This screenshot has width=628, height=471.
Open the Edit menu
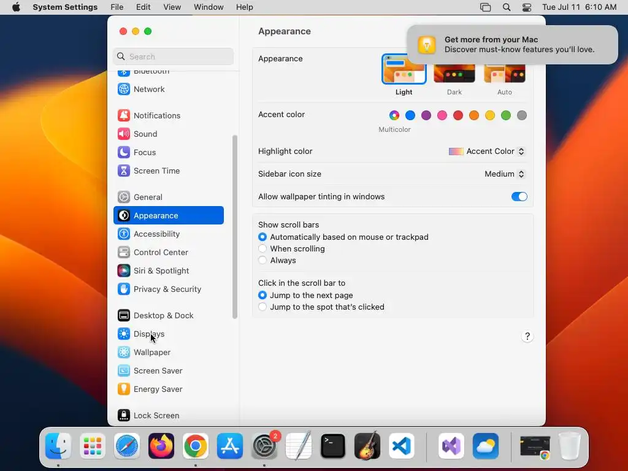[143, 7]
